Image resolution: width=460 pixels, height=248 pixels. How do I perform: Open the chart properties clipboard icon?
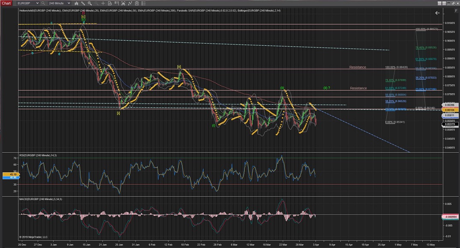pyautogui.click(x=137, y=3)
